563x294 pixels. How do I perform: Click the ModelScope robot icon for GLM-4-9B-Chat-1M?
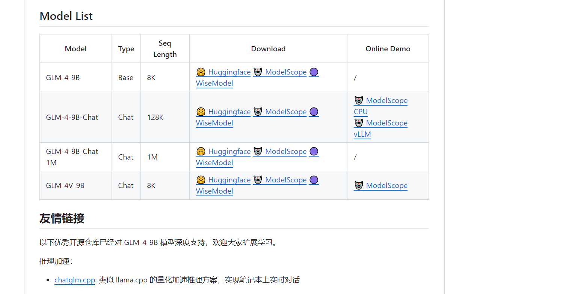[258, 151]
